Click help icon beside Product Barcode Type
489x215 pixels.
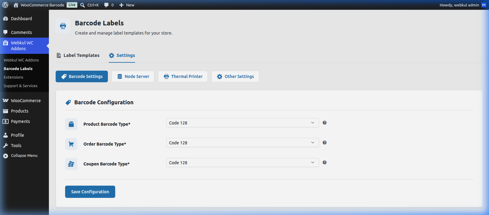pyautogui.click(x=325, y=123)
